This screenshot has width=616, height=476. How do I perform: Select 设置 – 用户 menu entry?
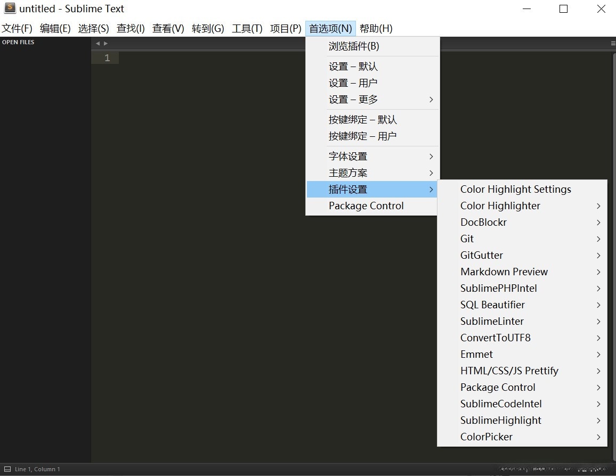(x=353, y=83)
